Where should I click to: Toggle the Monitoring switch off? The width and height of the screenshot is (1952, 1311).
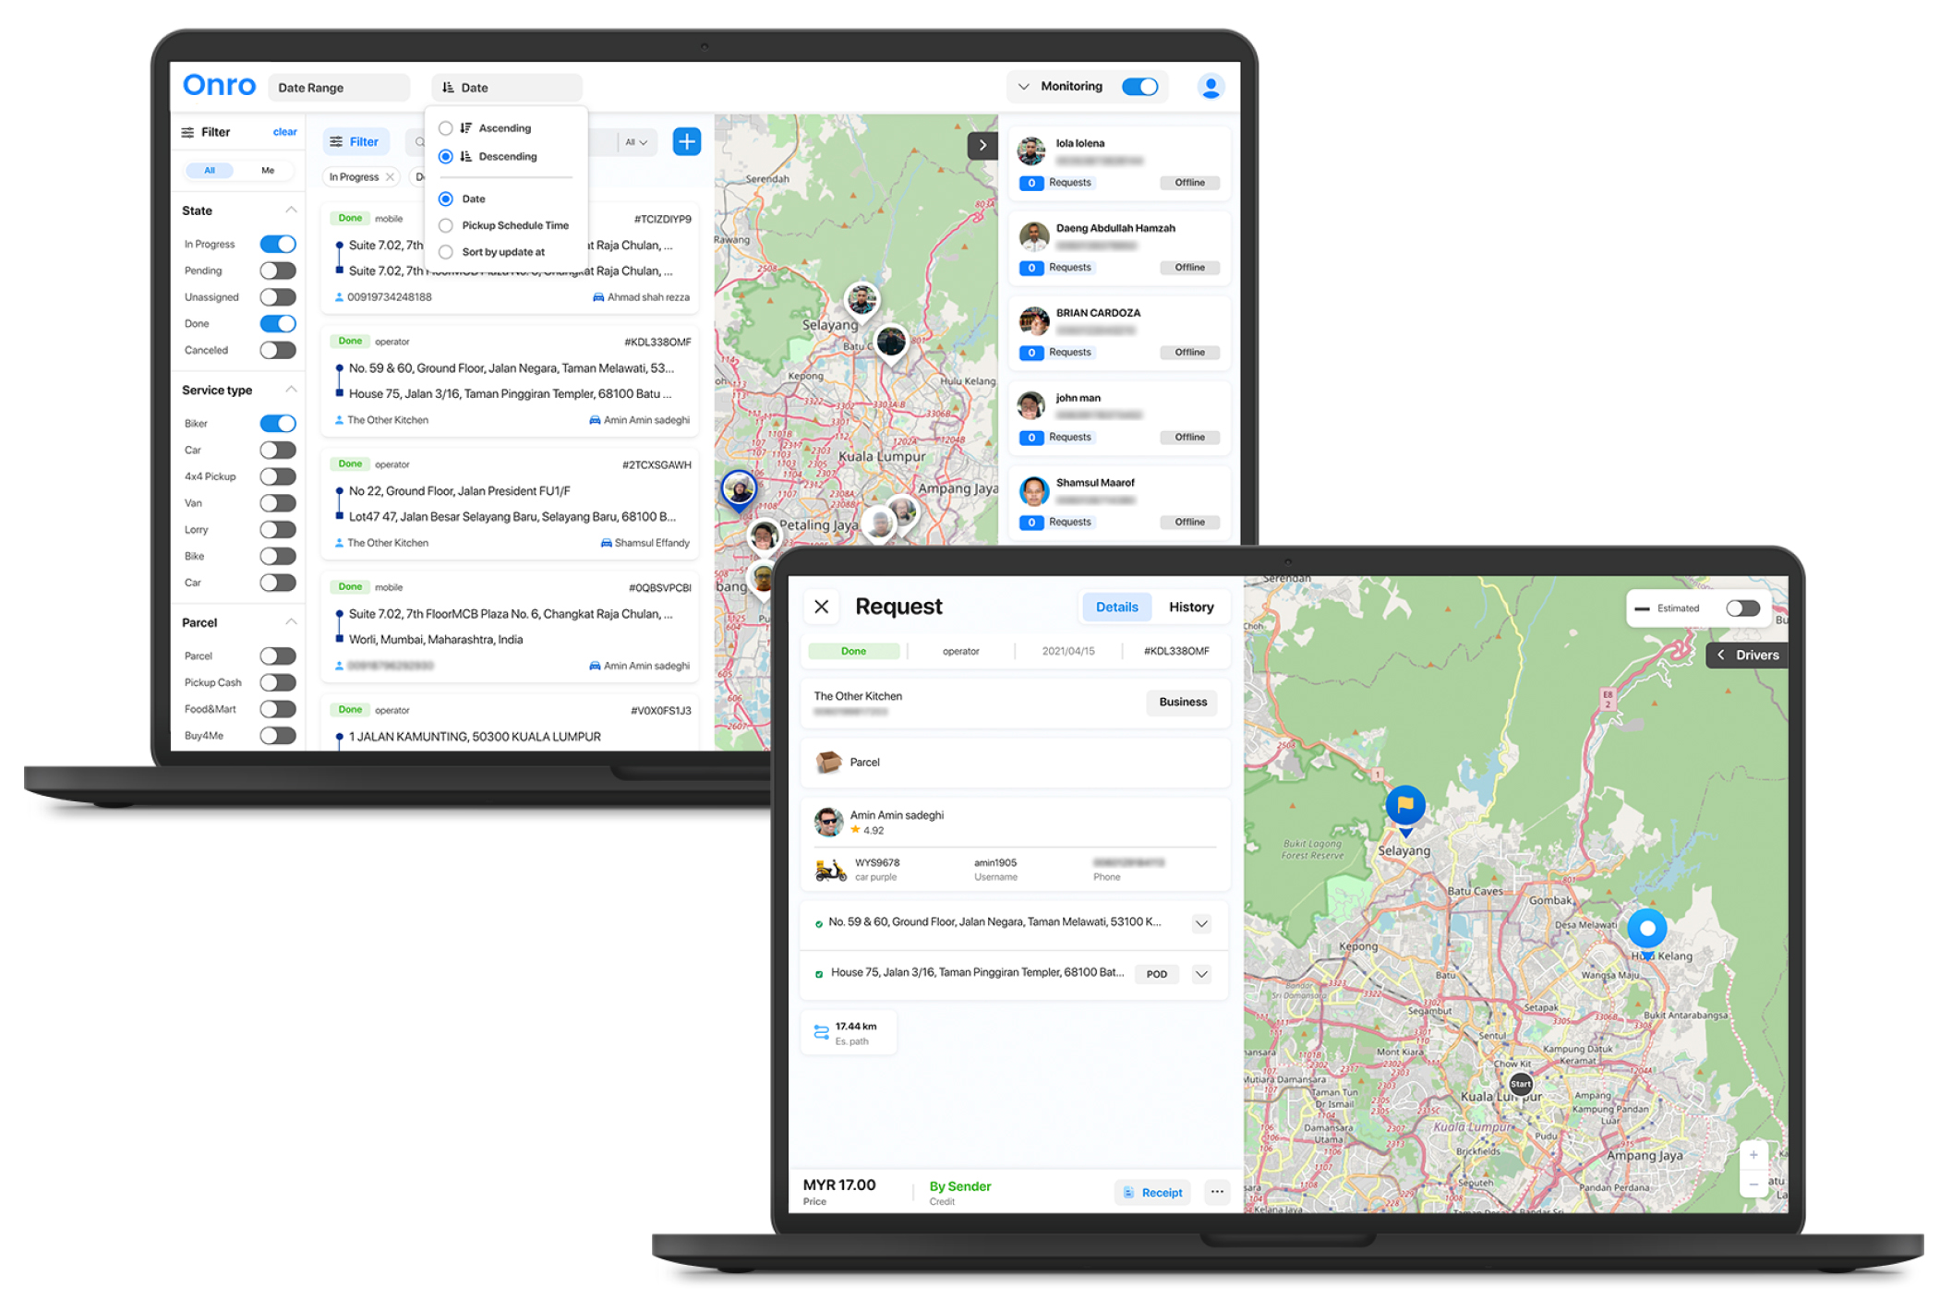coord(1139,87)
